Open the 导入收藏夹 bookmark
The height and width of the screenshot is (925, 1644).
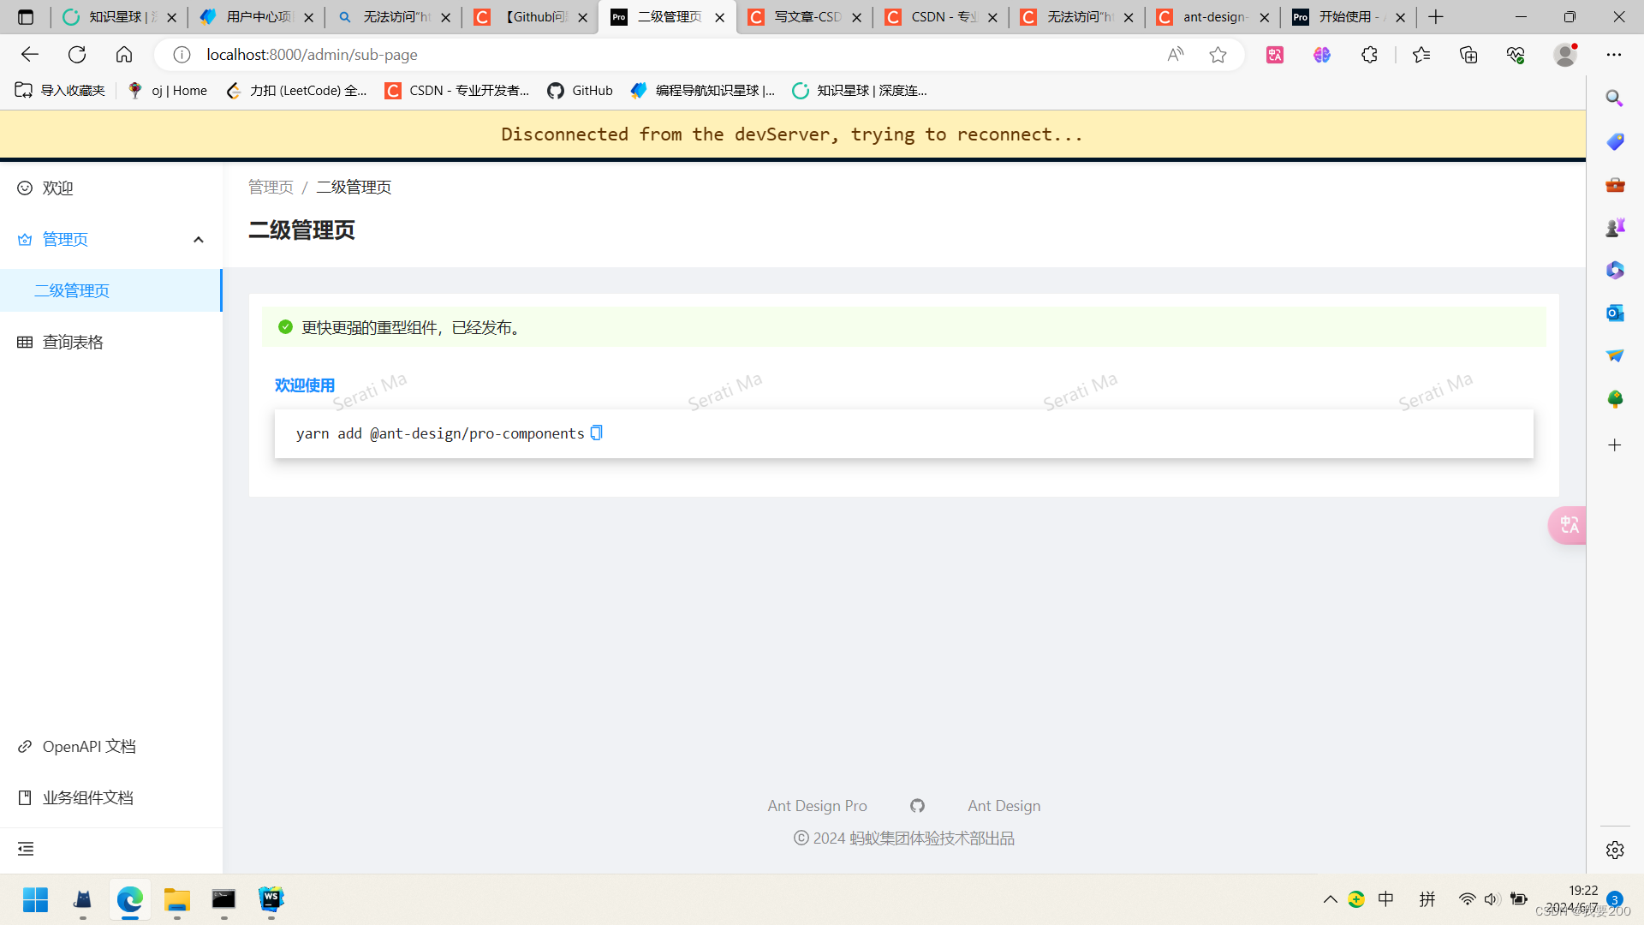(x=60, y=90)
